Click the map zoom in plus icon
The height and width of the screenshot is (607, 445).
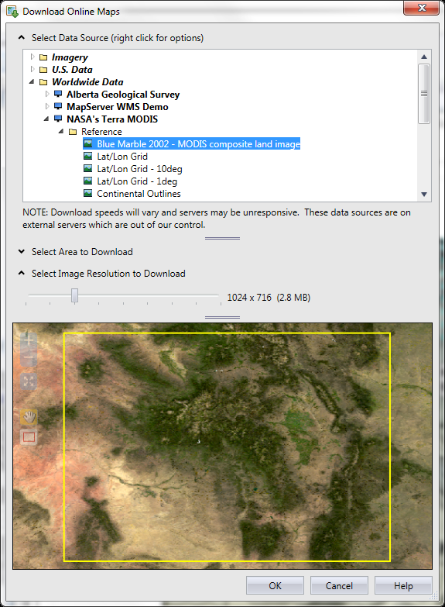(29, 340)
